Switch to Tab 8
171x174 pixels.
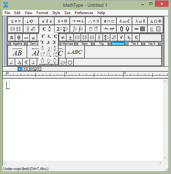[135, 44]
